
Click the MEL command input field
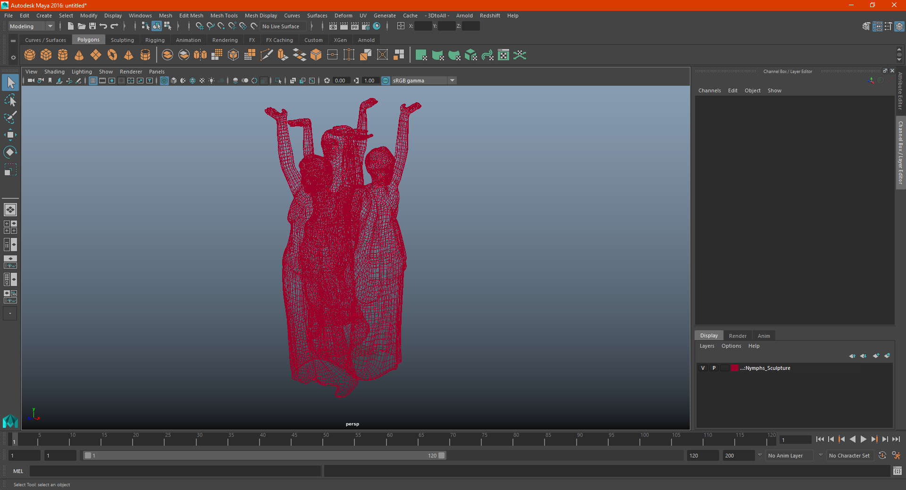(x=176, y=471)
